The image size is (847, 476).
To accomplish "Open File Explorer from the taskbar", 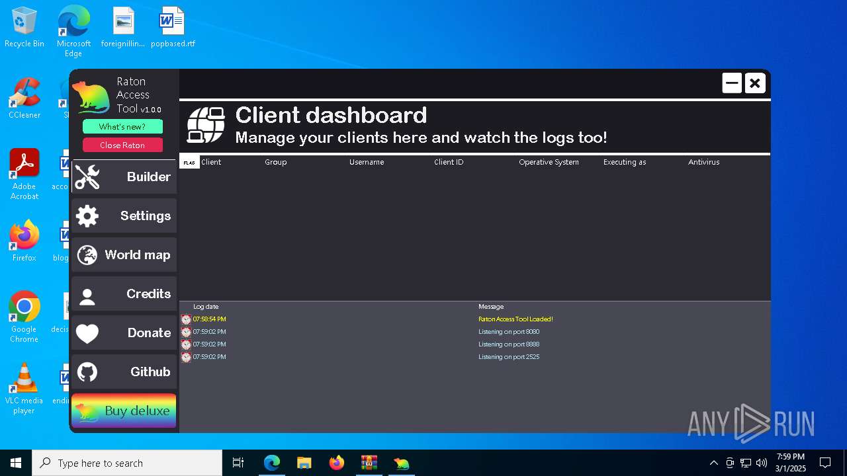I will [x=304, y=463].
